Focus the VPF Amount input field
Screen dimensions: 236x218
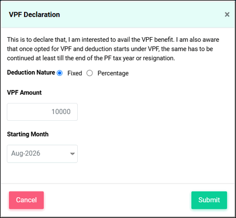(42, 112)
